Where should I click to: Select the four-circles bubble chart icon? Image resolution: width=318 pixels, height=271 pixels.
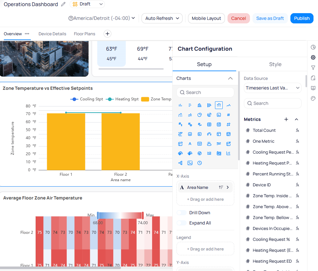tap(228, 124)
